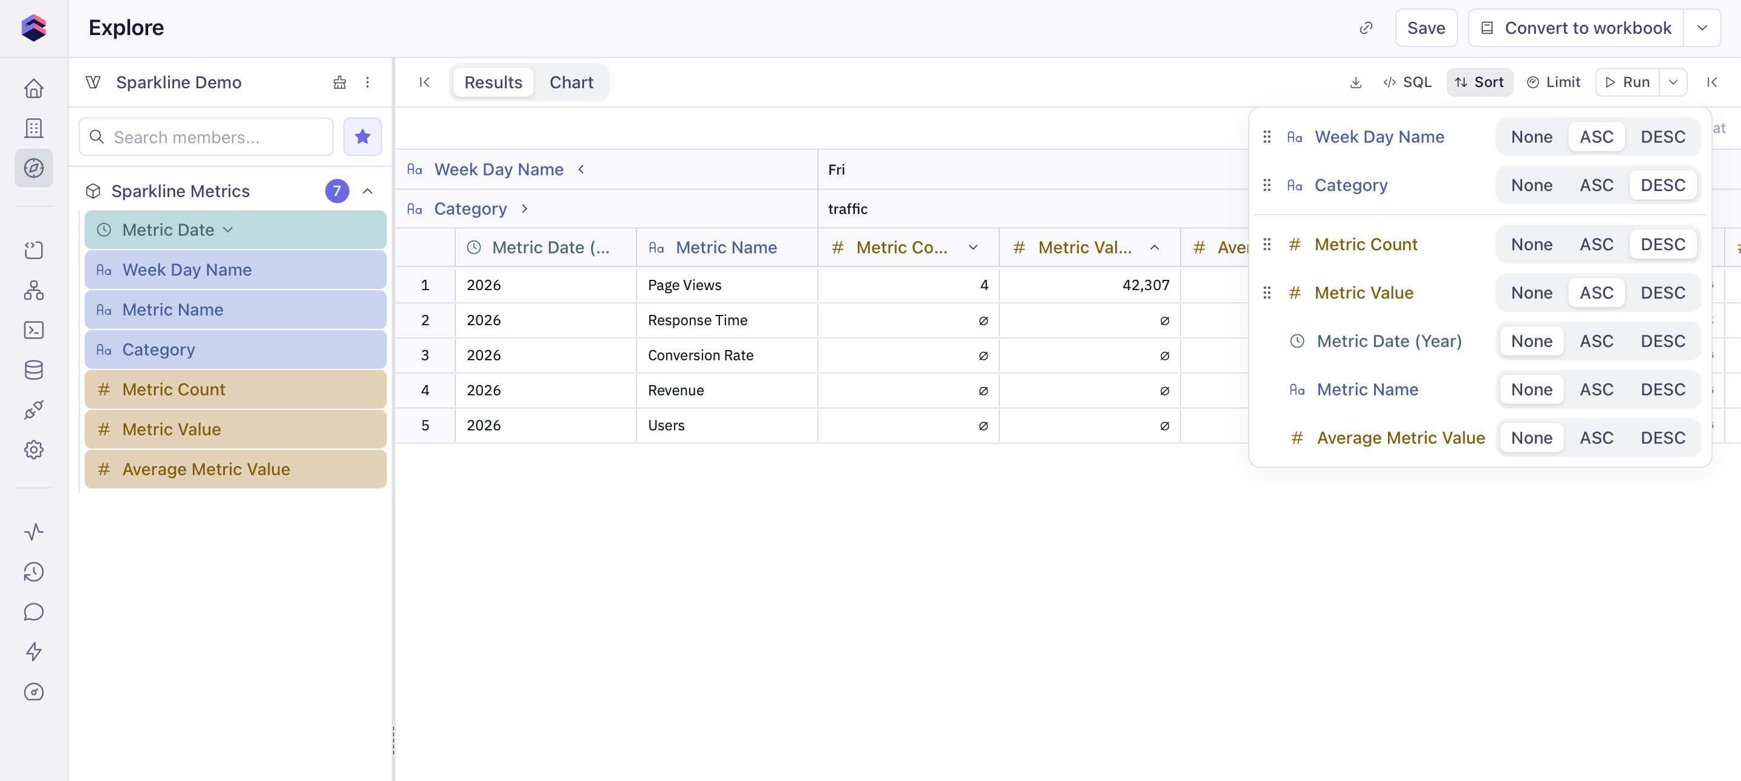Image resolution: width=1741 pixels, height=781 pixels.
Task: Focus the Search members input field
Action: pyautogui.click(x=216, y=137)
